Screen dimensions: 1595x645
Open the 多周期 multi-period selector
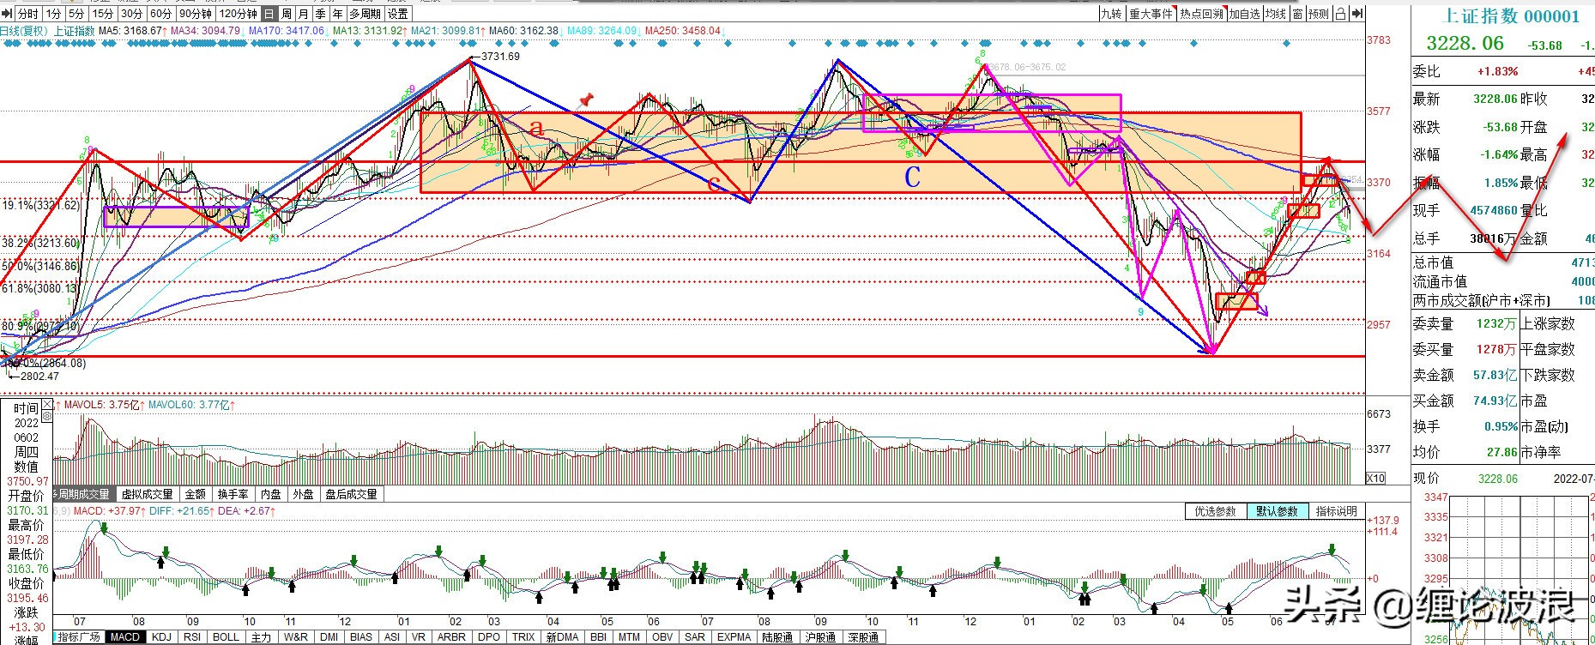364,14
